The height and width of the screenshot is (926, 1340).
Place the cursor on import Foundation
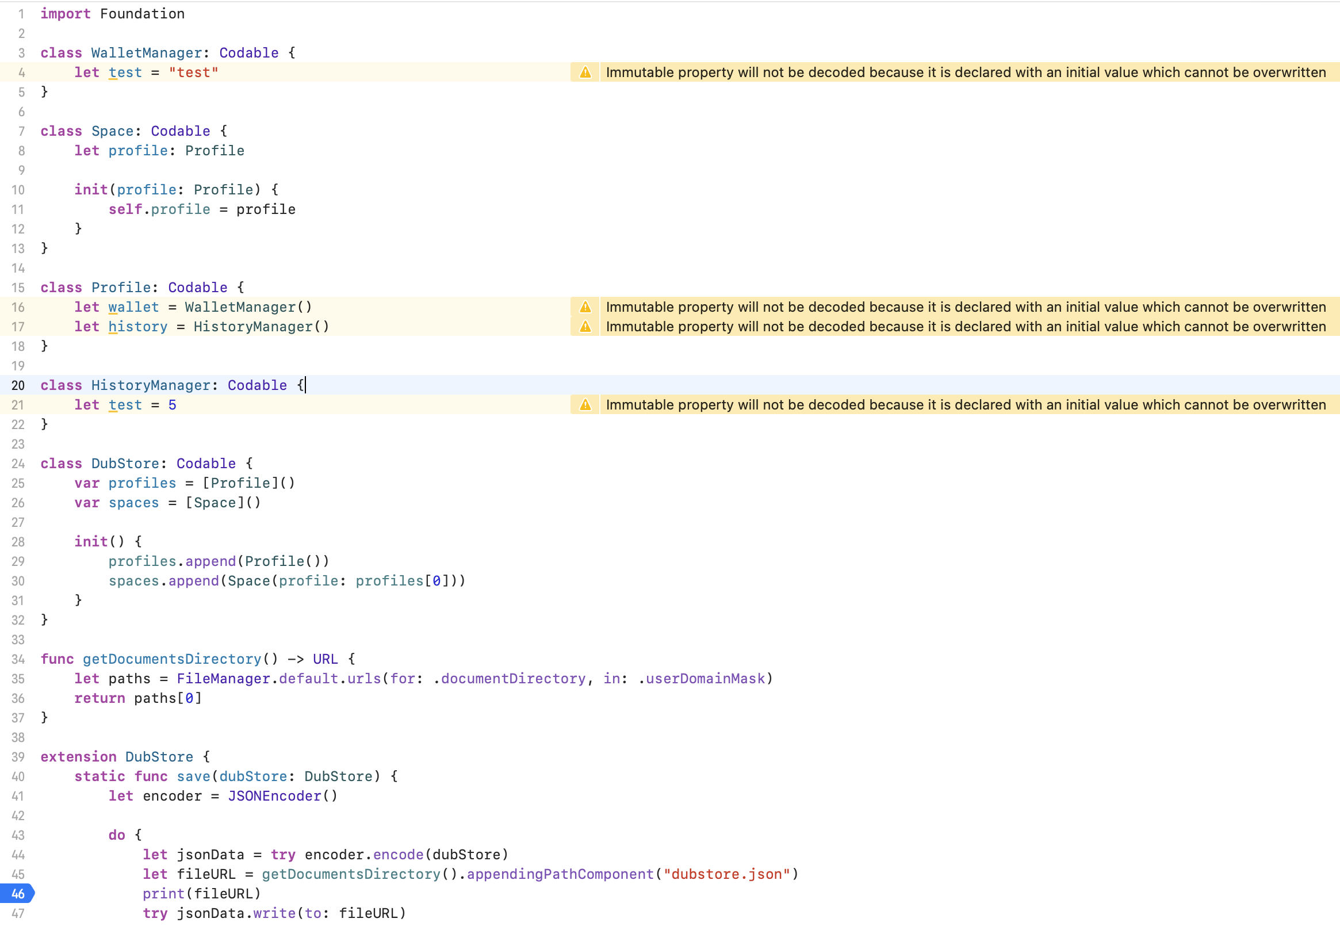point(113,13)
